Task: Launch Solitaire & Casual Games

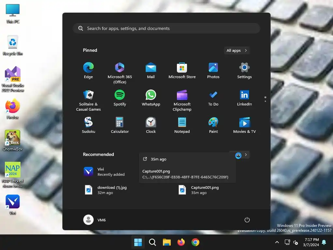Action: 88,100
